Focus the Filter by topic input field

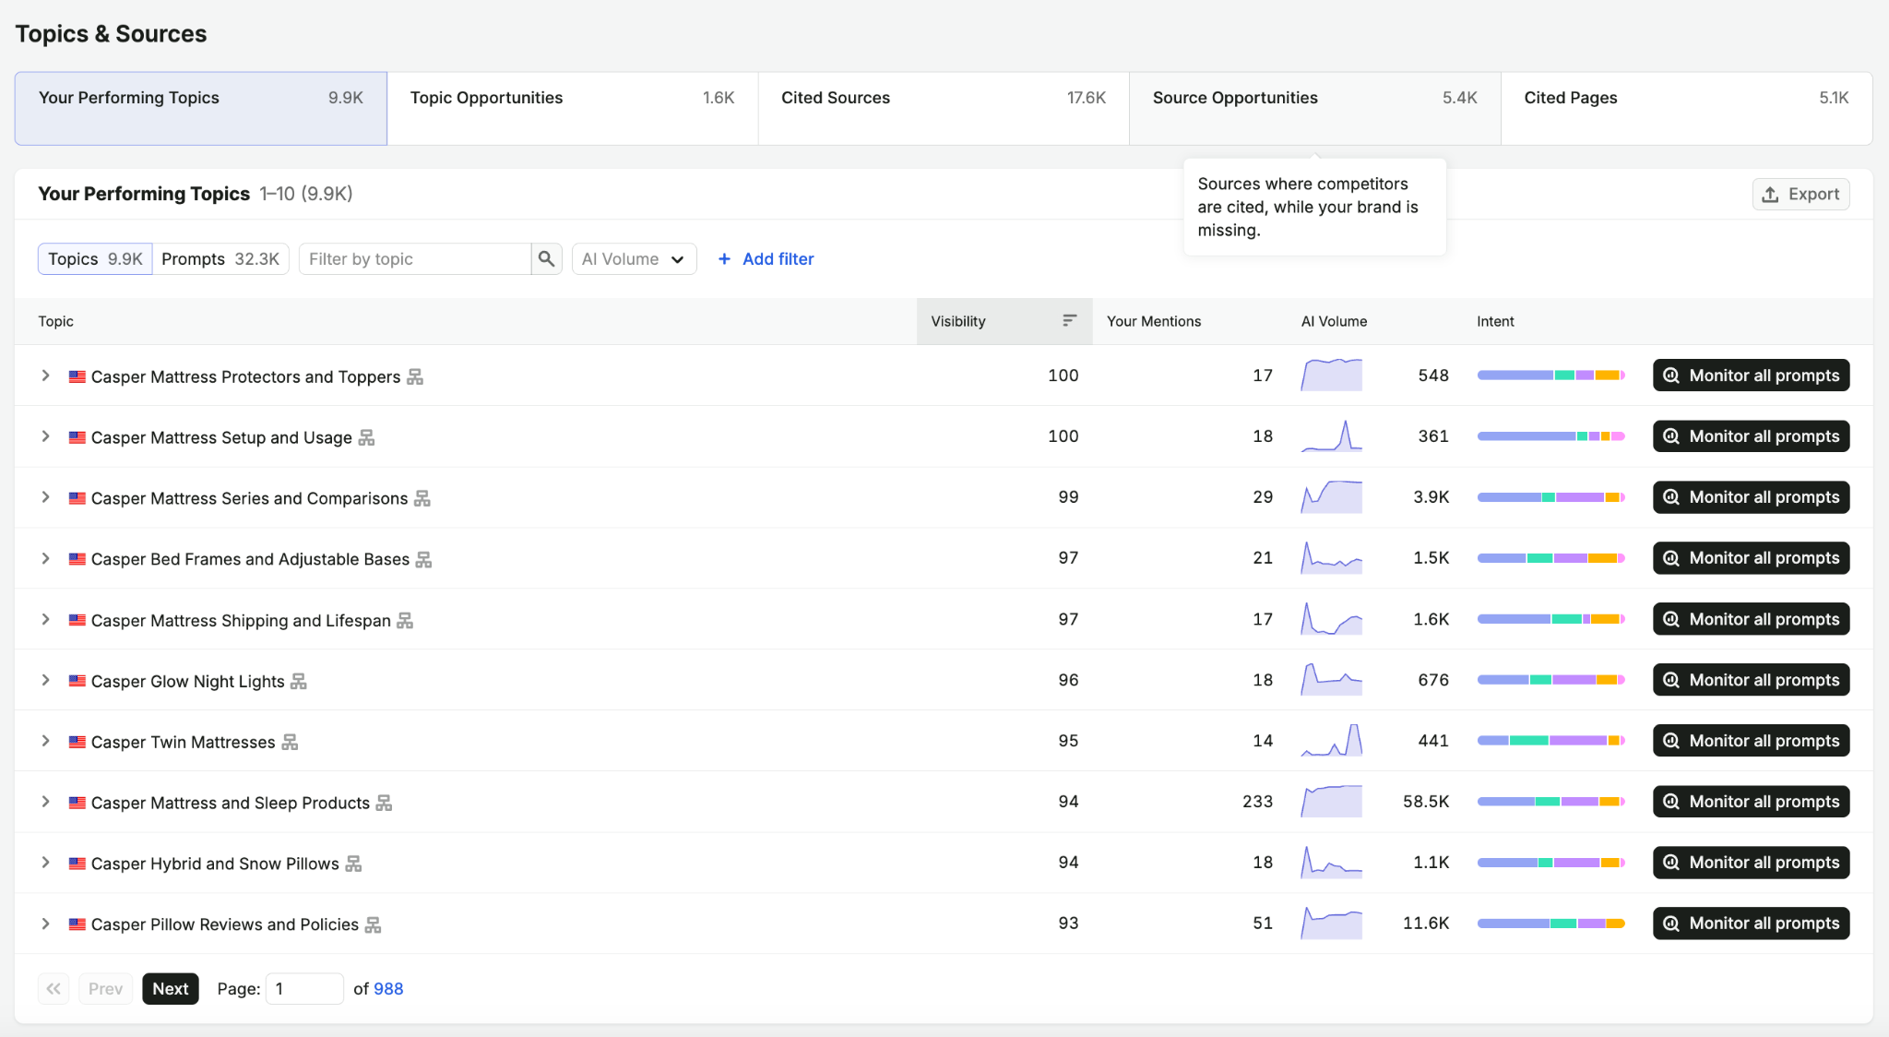(415, 259)
